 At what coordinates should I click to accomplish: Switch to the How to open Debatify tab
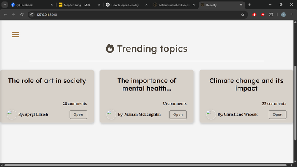[x=125, y=5]
